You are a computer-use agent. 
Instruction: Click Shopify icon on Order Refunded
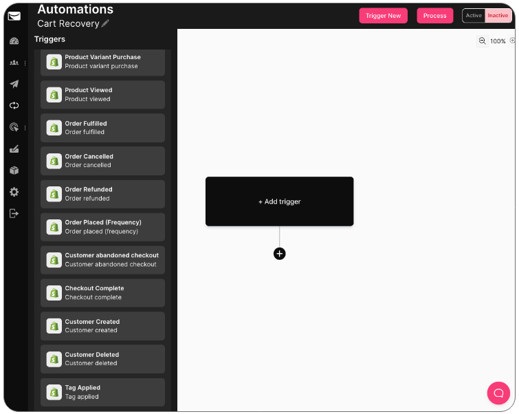pos(54,194)
